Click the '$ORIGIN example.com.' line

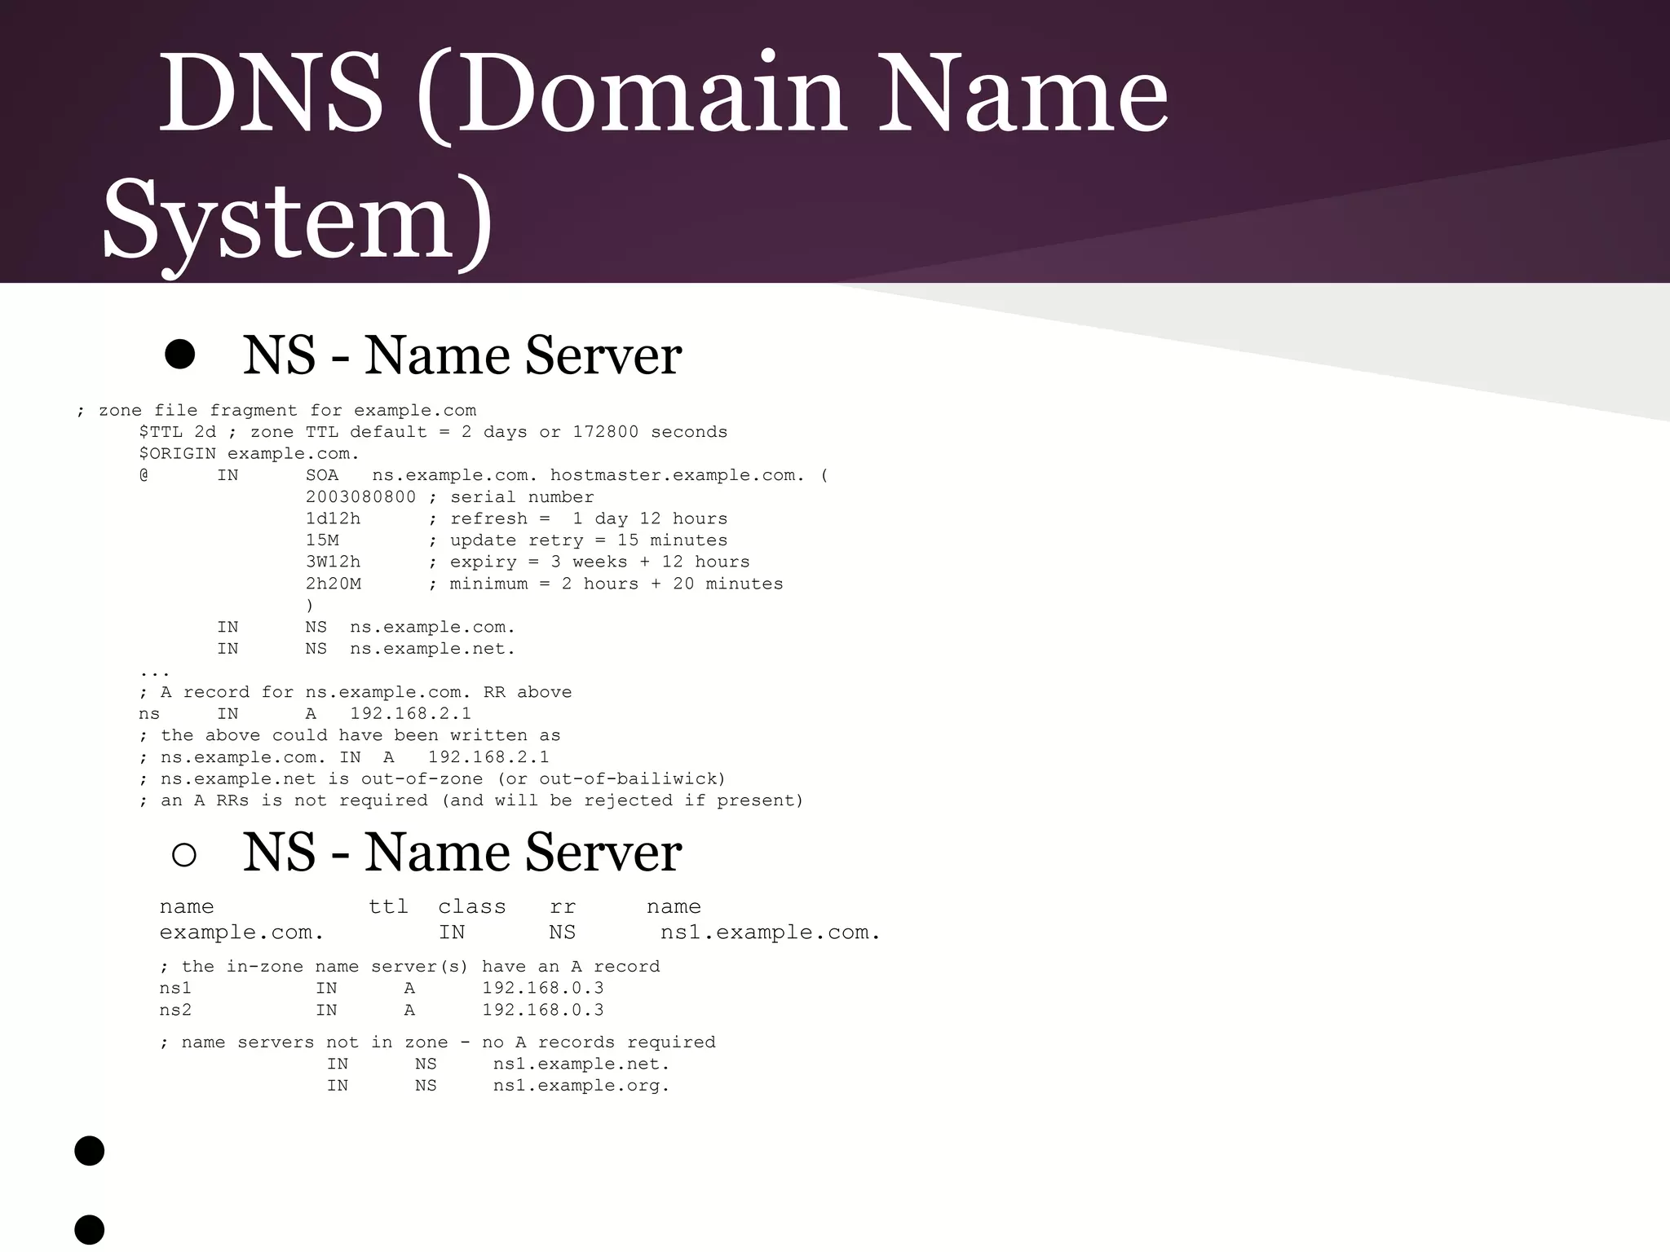[x=250, y=454]
